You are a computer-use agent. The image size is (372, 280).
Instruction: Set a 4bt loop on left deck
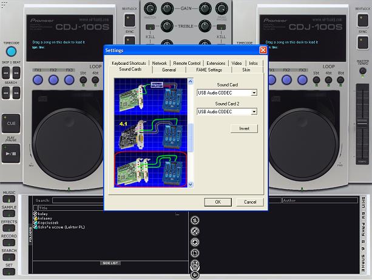point(95,80)
